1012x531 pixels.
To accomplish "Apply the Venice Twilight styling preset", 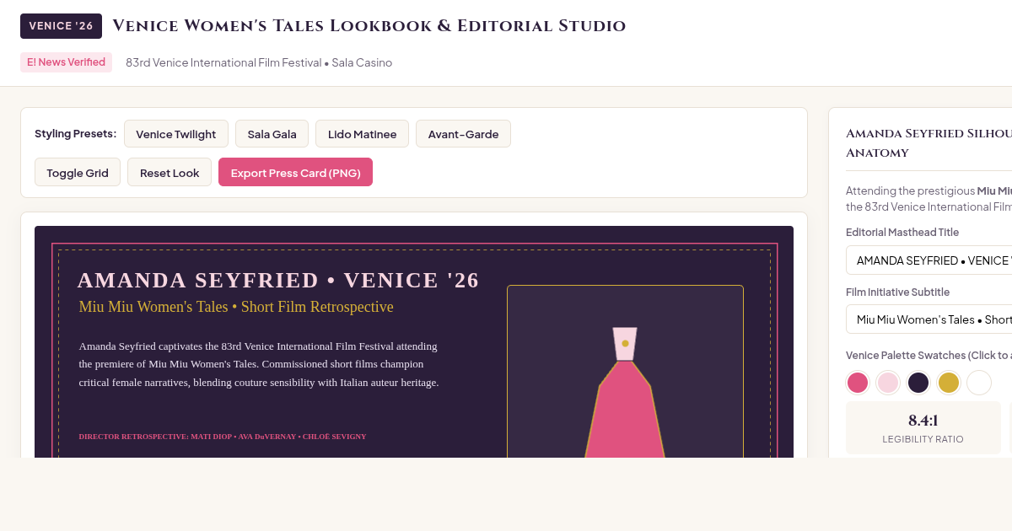I will coord(175,134).
